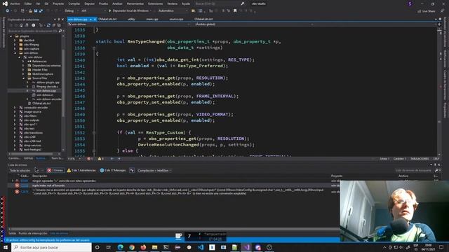The height and width of the screenshot is (252, 449).
Task: Open the editor zoom percentage dropdown
Action: [74, 159]
